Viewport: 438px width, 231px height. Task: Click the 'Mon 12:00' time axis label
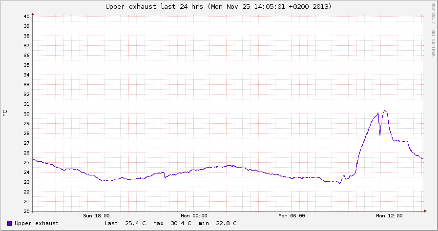[389, 216]
